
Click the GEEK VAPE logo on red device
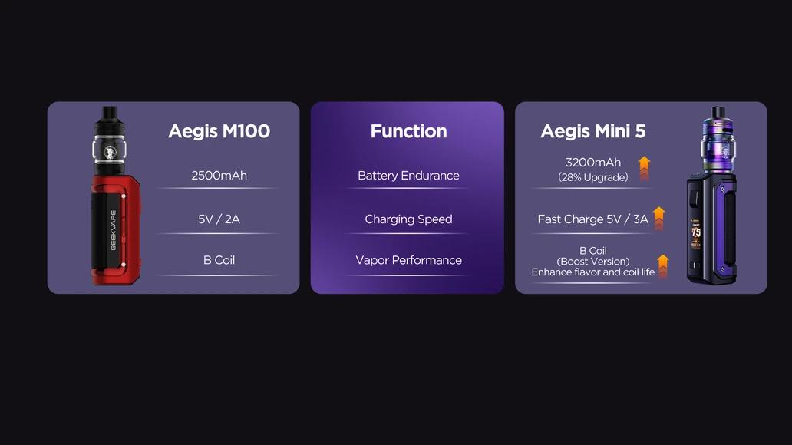click(113, 230)
